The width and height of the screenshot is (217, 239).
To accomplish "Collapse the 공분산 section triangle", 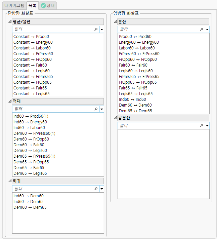I will click(x=116, y=118).
